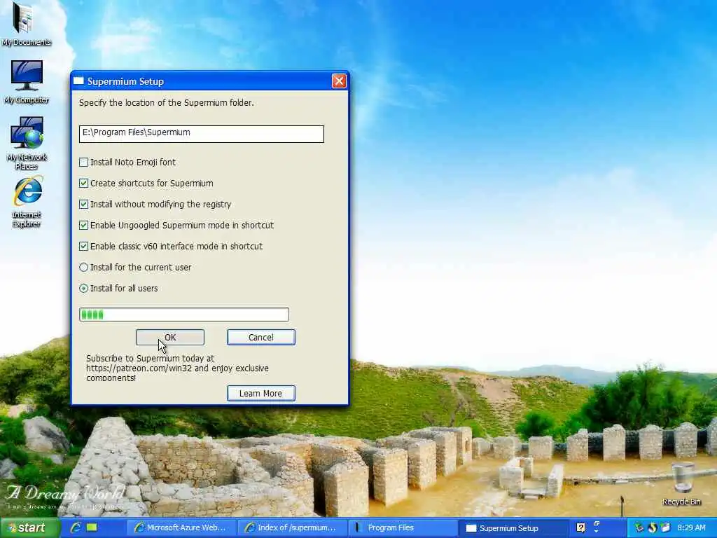This screenshot has width=717, height=538.
Task: Click the 8:29 AM clock
Action: point(691,528)
